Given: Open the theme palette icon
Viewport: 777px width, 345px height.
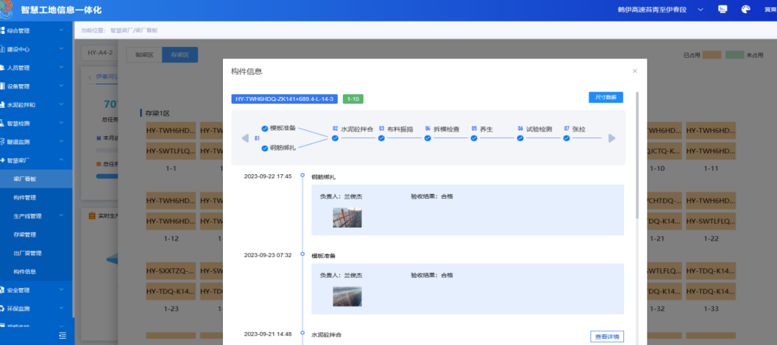Looking at the screenshot, I should coord(746,9).
